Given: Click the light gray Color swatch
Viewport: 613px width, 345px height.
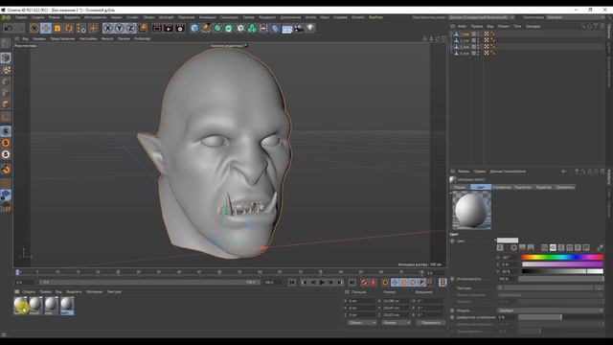Looking at the screenshot, I should point(508,241).
